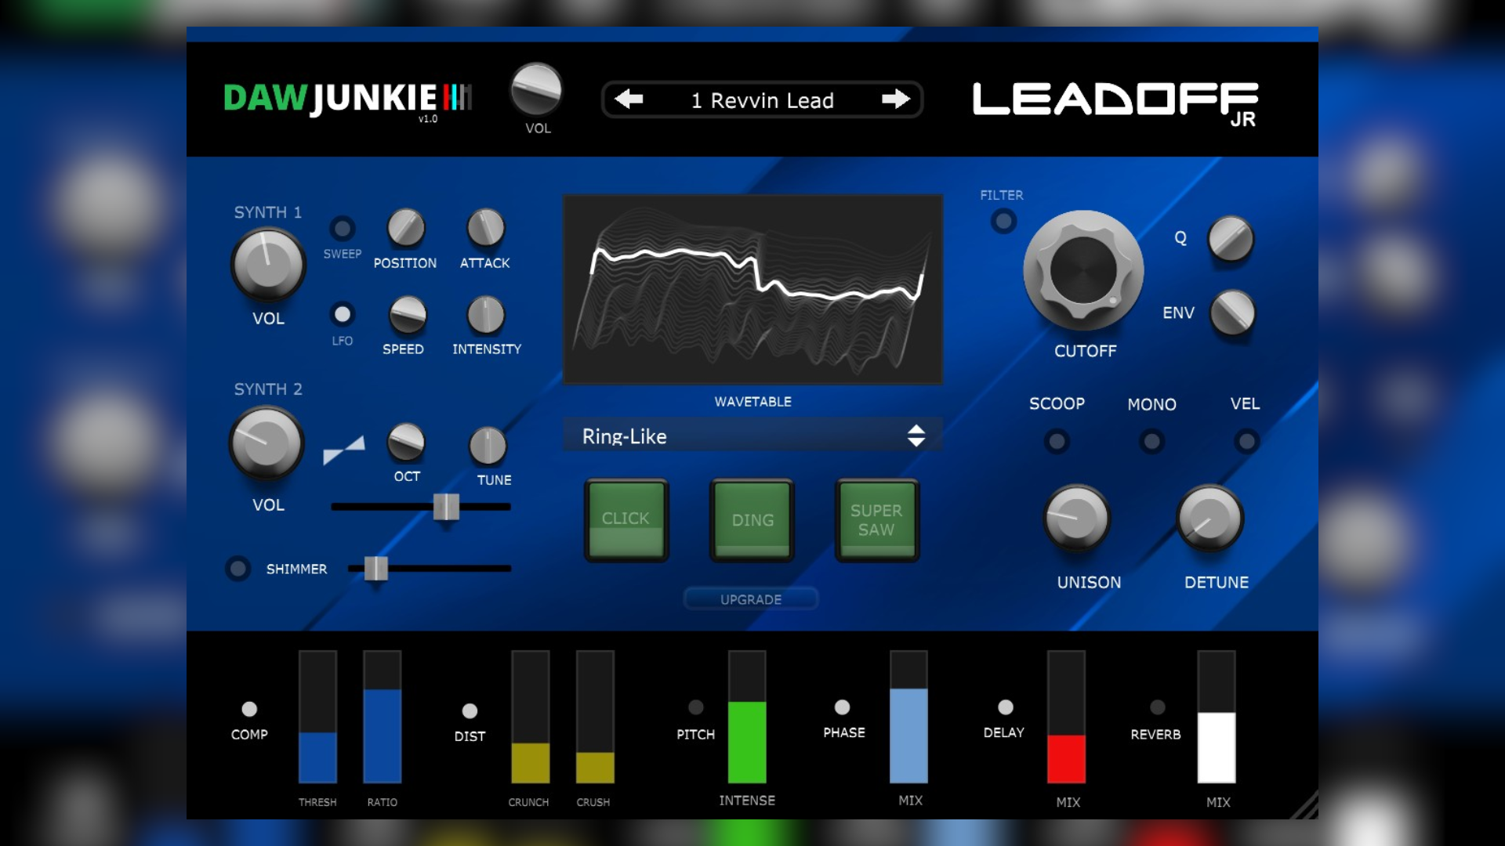The image size is (1505, 846).
Task: Click the POSITION knob
Action: click(406, 228)
